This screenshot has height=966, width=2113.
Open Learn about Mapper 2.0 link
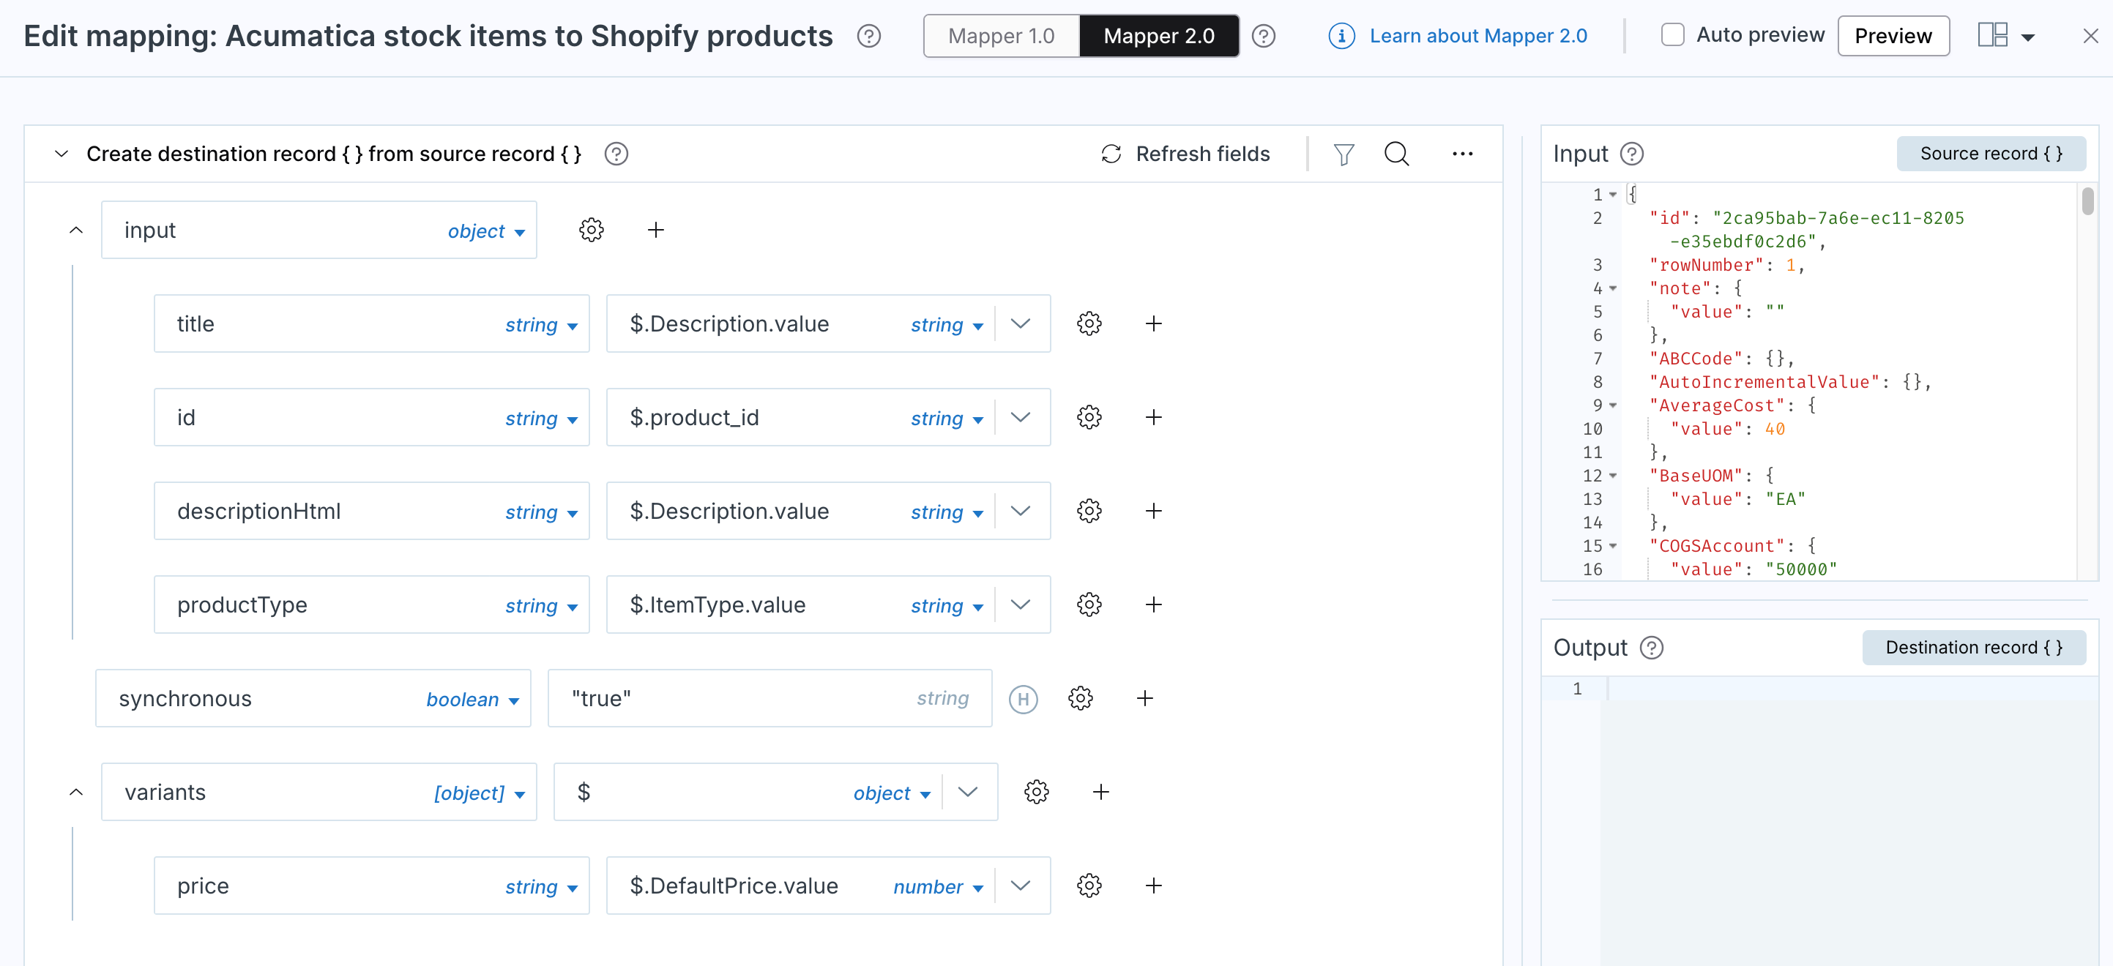pyautogui.click(x=1478, y=36)
